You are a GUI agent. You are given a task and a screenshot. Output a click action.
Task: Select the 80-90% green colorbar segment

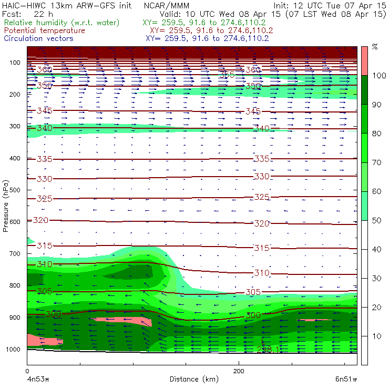[x=364, y=119]
